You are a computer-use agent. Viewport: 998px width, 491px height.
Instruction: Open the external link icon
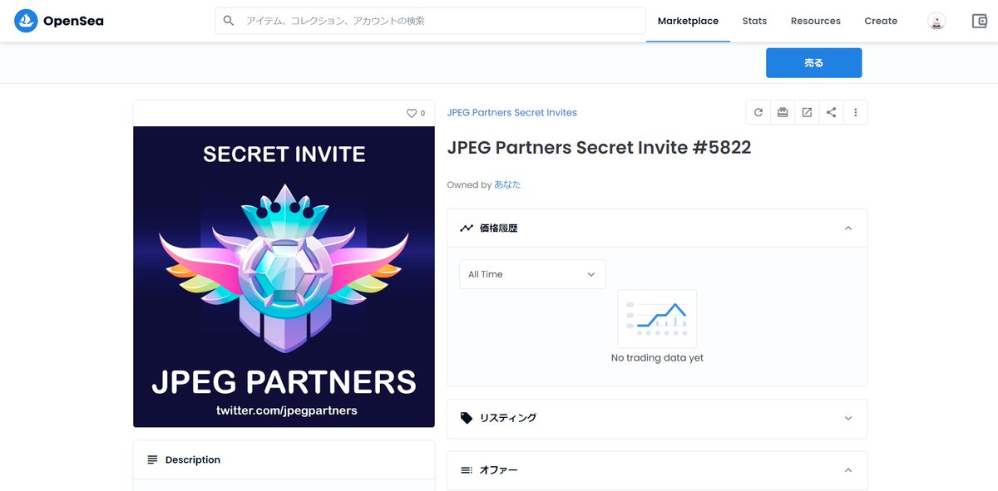(807, 112)
